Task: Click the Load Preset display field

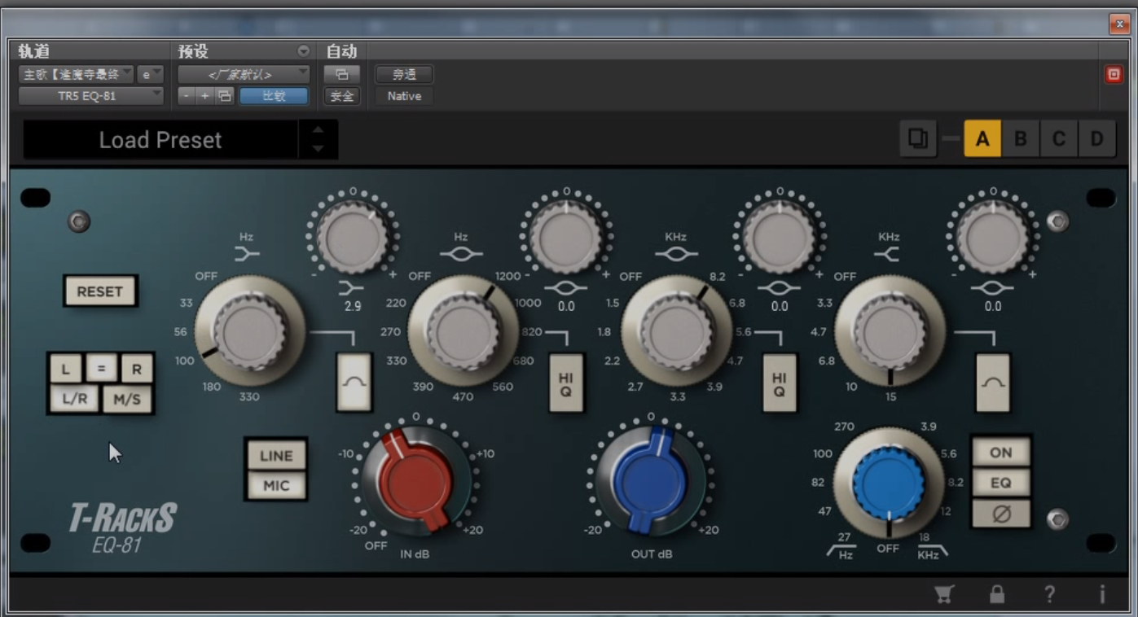Action: pos(160,140)
